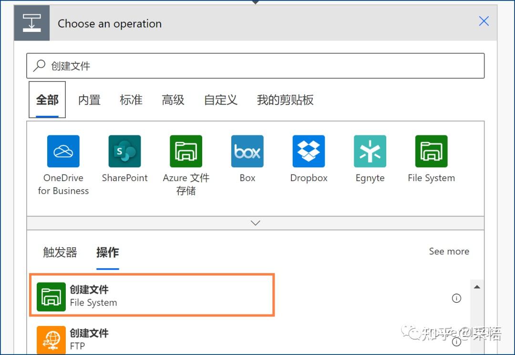Click the Box label text
The width and height of the screenshot is (515, 355).
(x=247, y=178)
